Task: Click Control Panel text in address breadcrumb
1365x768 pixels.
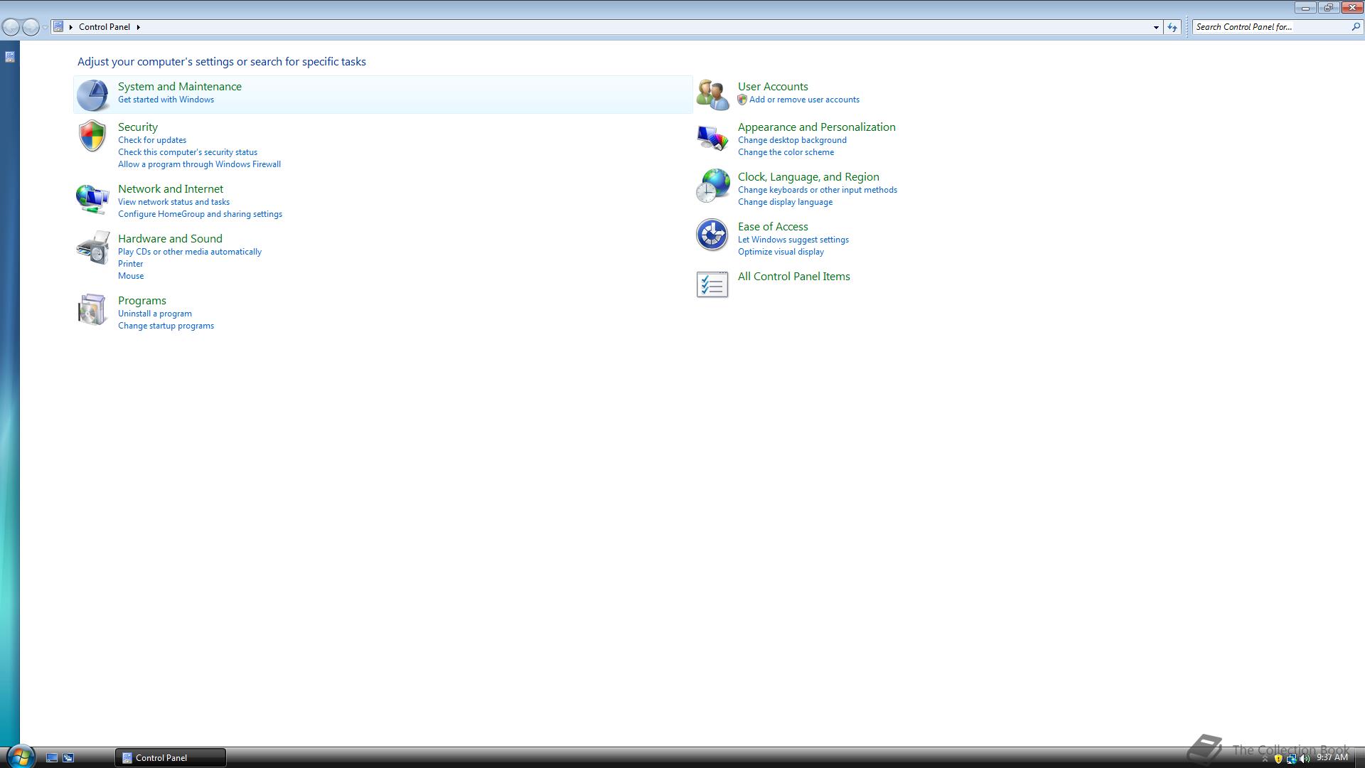Action: pyautogui.click(x=105, y=27)
